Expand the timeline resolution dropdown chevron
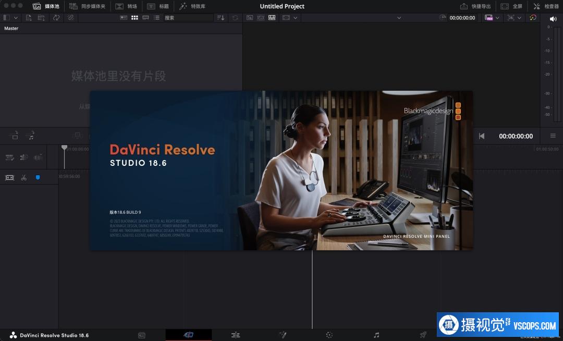This screenshot has width=563, height=341. [519, 18]
